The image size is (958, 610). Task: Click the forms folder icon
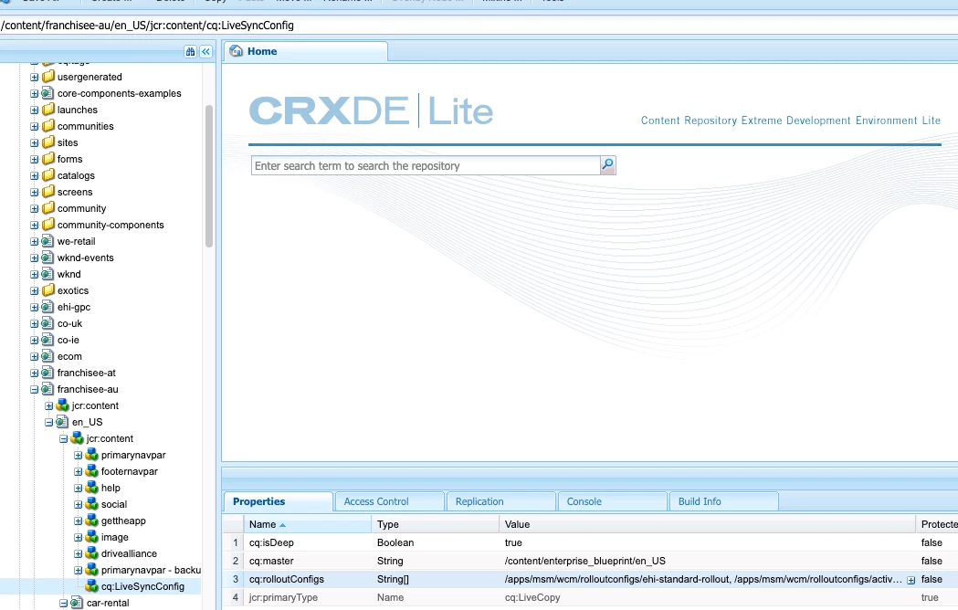[x=48, y=159]
